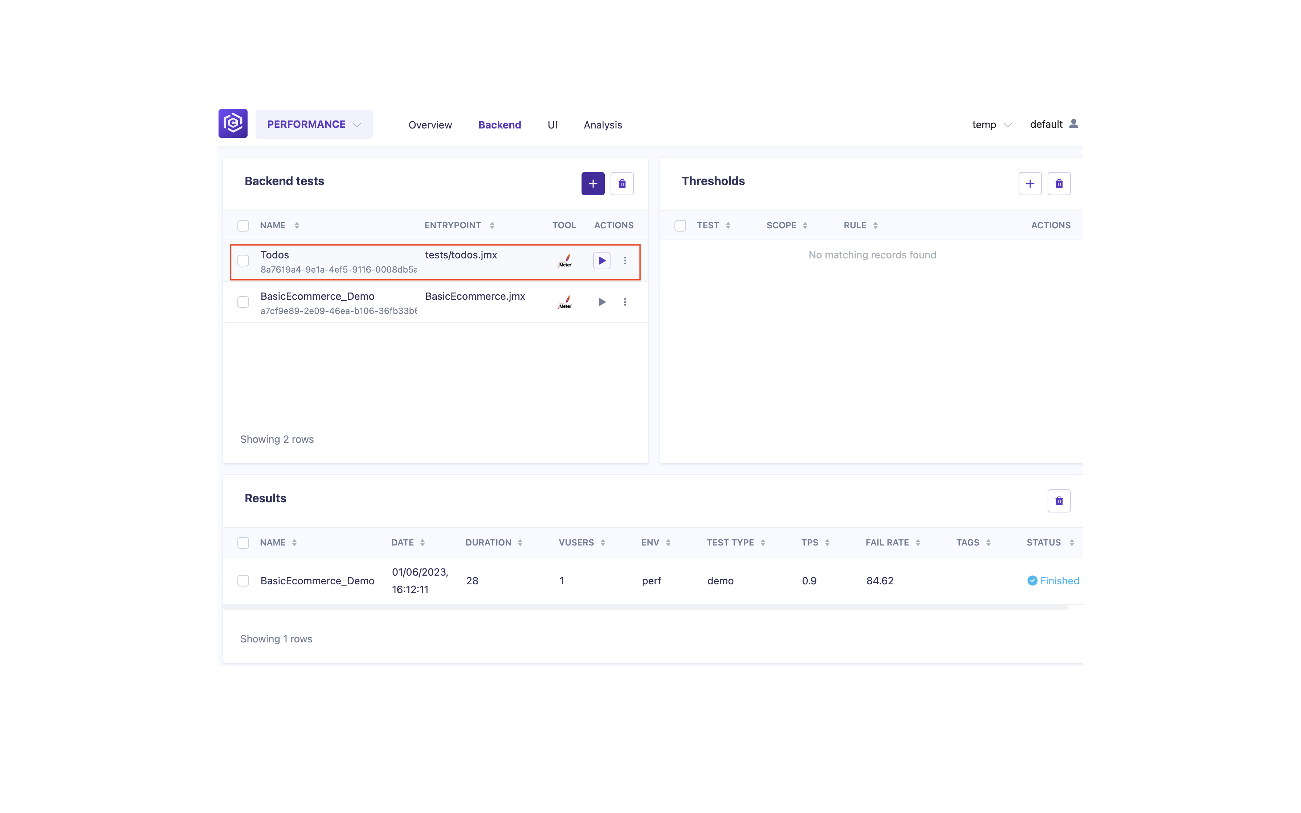
Task: Open the BasicEcommerce_Demo row three-dot menu
Action: (625, 302)
